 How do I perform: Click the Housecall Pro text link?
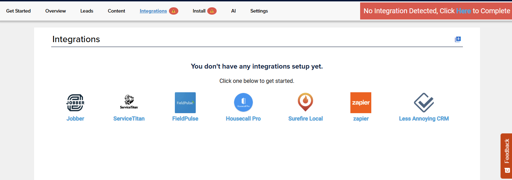coord(243,119)
